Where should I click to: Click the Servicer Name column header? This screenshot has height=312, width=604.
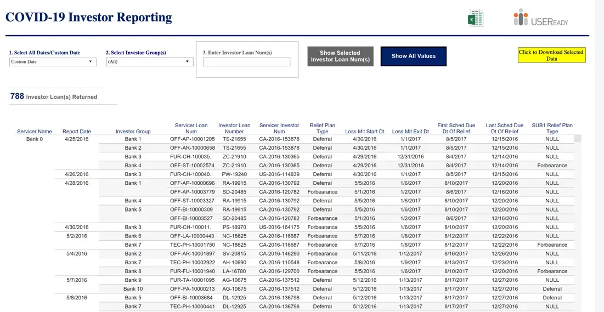coord(35,132)
